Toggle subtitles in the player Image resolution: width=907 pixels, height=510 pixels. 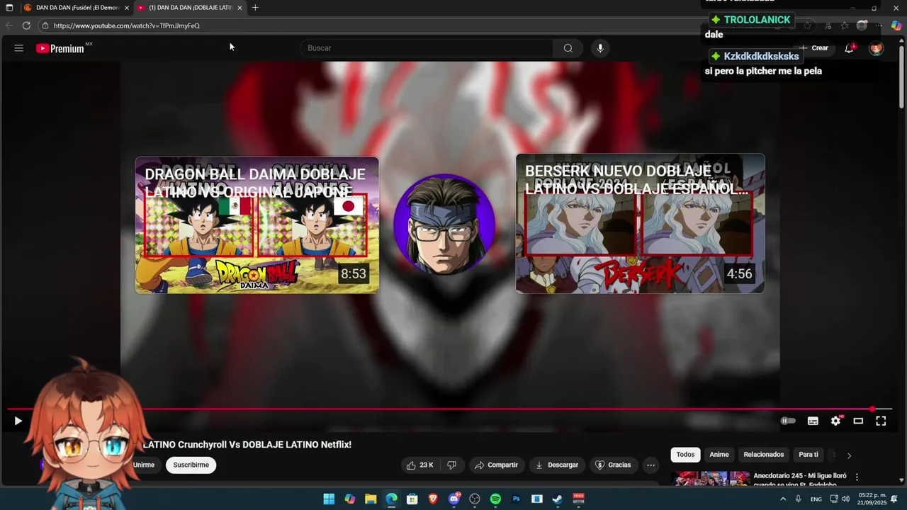(813, 421)
